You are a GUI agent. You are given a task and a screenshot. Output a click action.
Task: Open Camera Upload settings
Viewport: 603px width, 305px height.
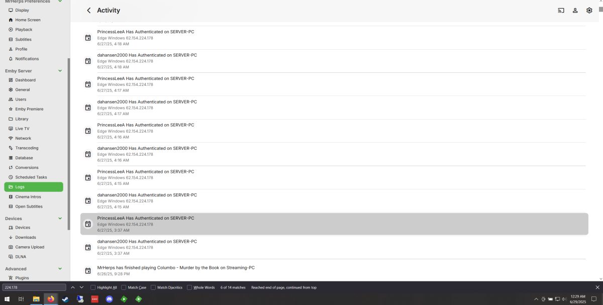pyautogui.click(x=34, y=247)
